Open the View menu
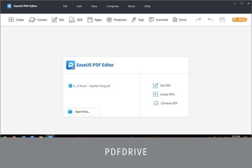Image resolution: width=252 pixels, height=168 pixels. [94, 6]
